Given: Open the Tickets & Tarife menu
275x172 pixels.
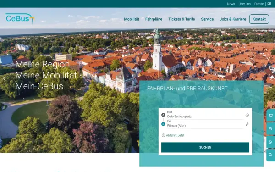Looking at the screenshot, I should (x=181, y=19).
